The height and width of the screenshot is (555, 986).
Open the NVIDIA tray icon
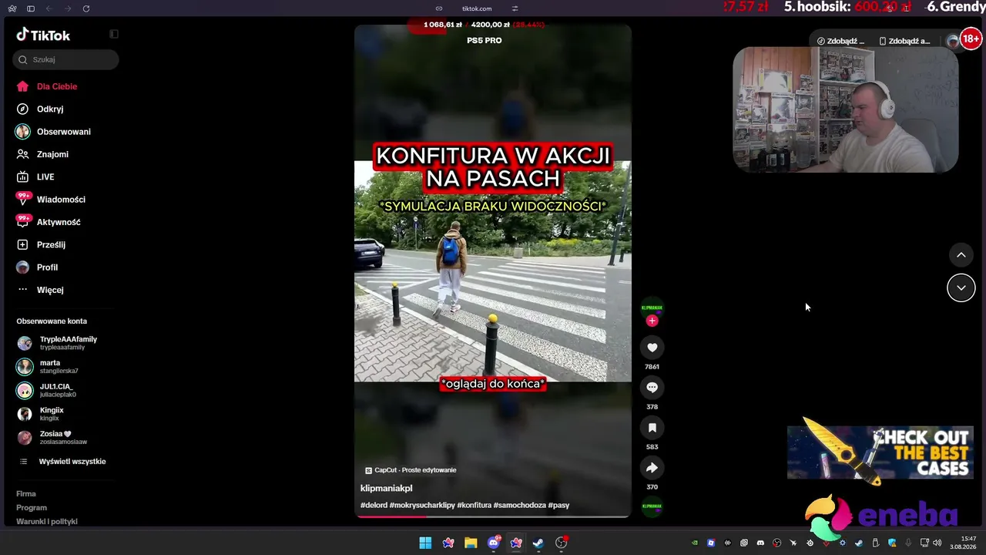[x=695, y=543]
